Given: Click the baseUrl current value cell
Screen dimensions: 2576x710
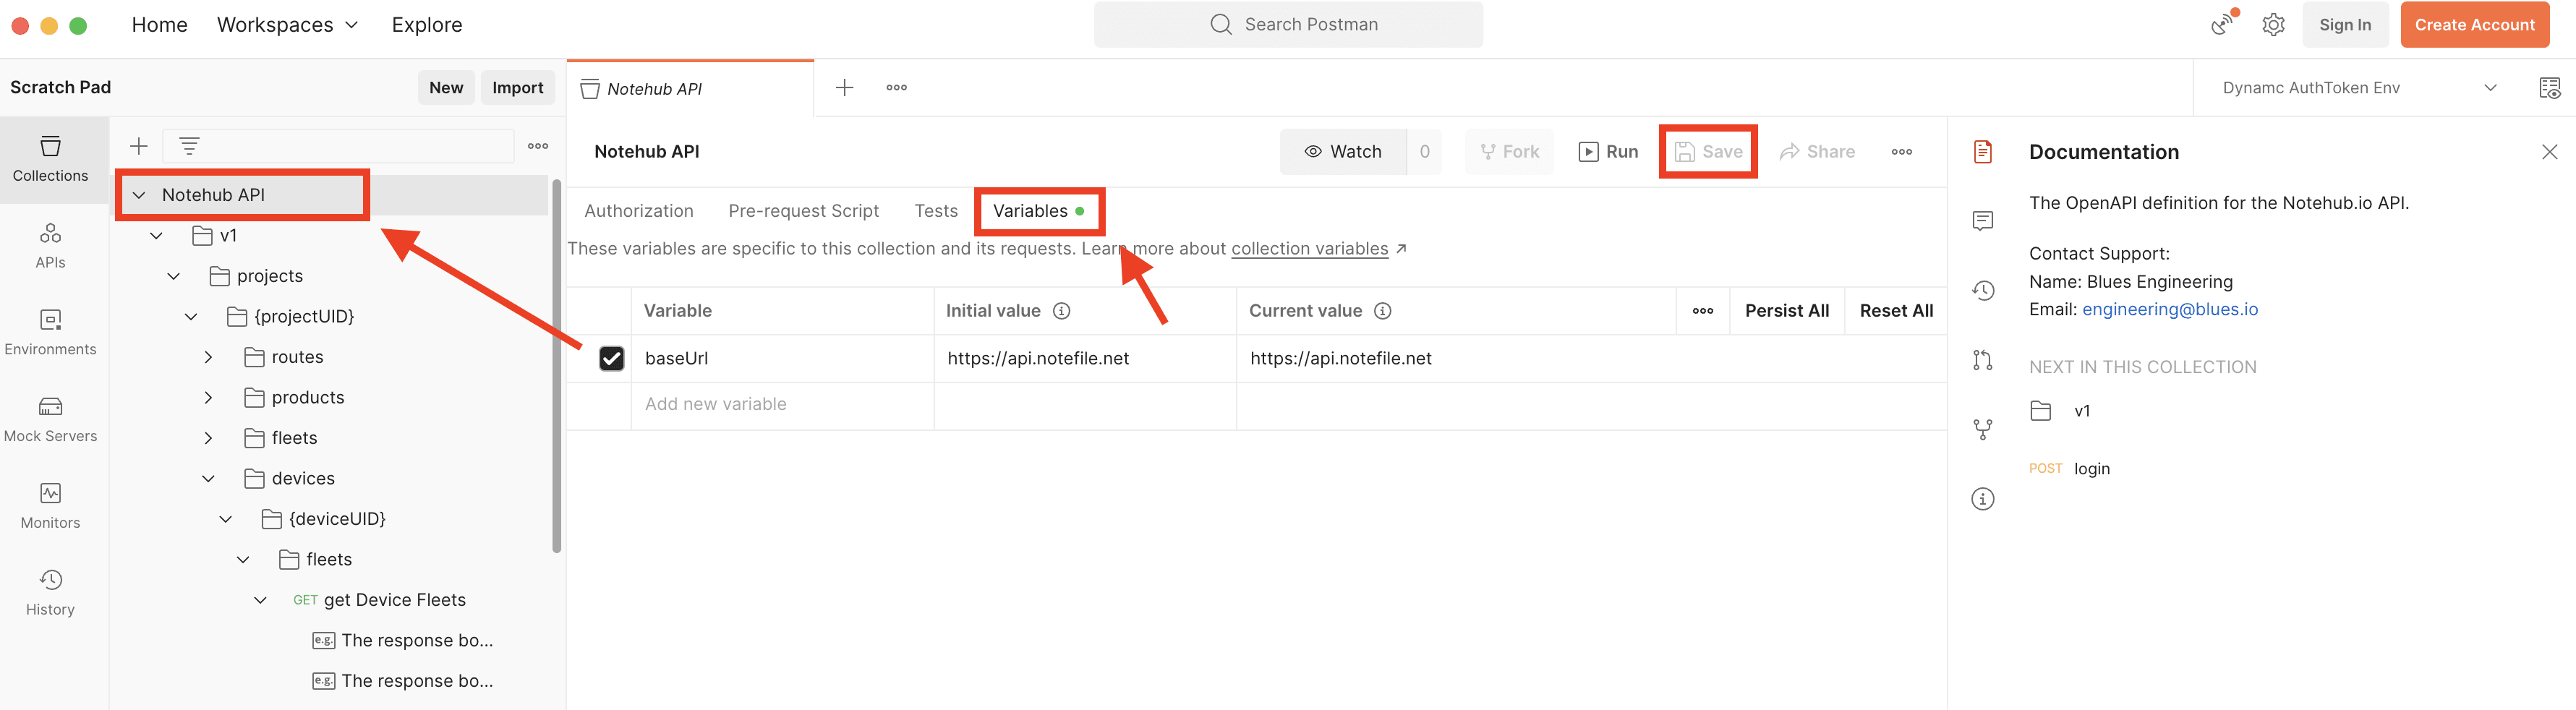Looking at the screenshot, I should [x=1591, y=358].
